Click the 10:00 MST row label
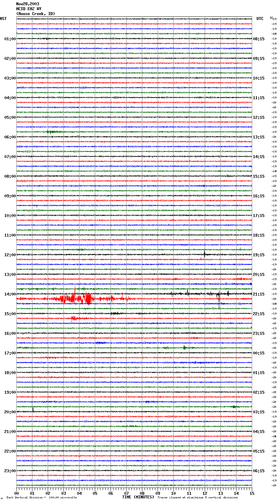This screenshot has width=278, height=502. (x=10, y=216)
